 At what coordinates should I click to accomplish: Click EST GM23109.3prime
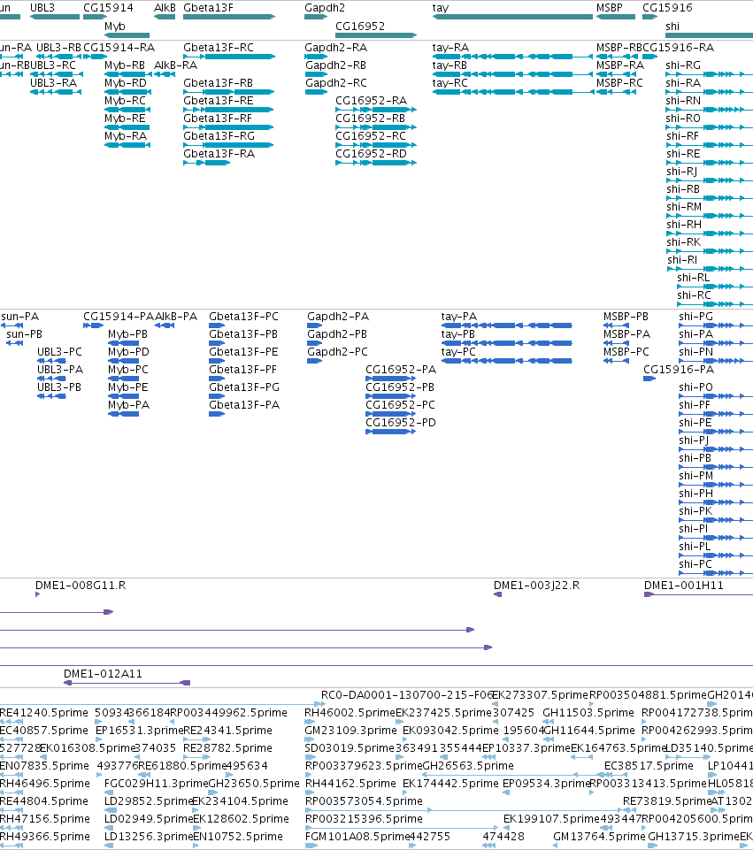pyautogui.click(x=350, y=731)
